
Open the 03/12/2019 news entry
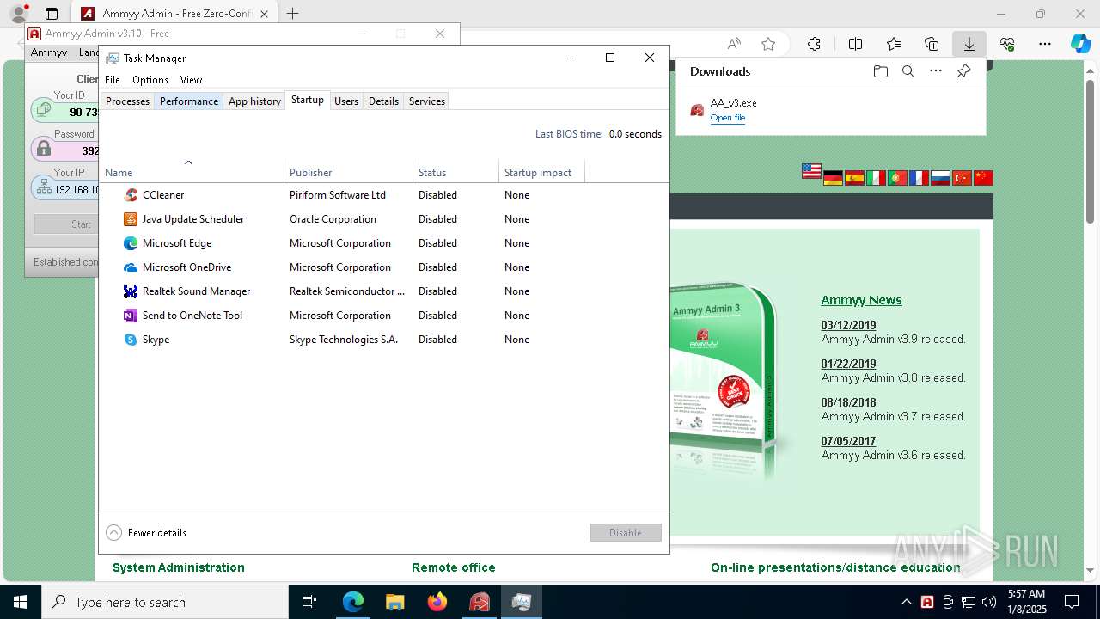pyautogui.click(x=848, y=325)
